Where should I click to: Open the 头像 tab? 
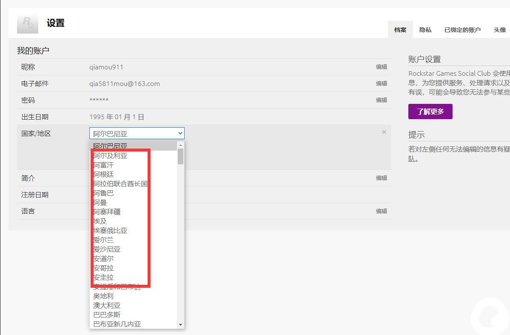click(x=500, y=30)
